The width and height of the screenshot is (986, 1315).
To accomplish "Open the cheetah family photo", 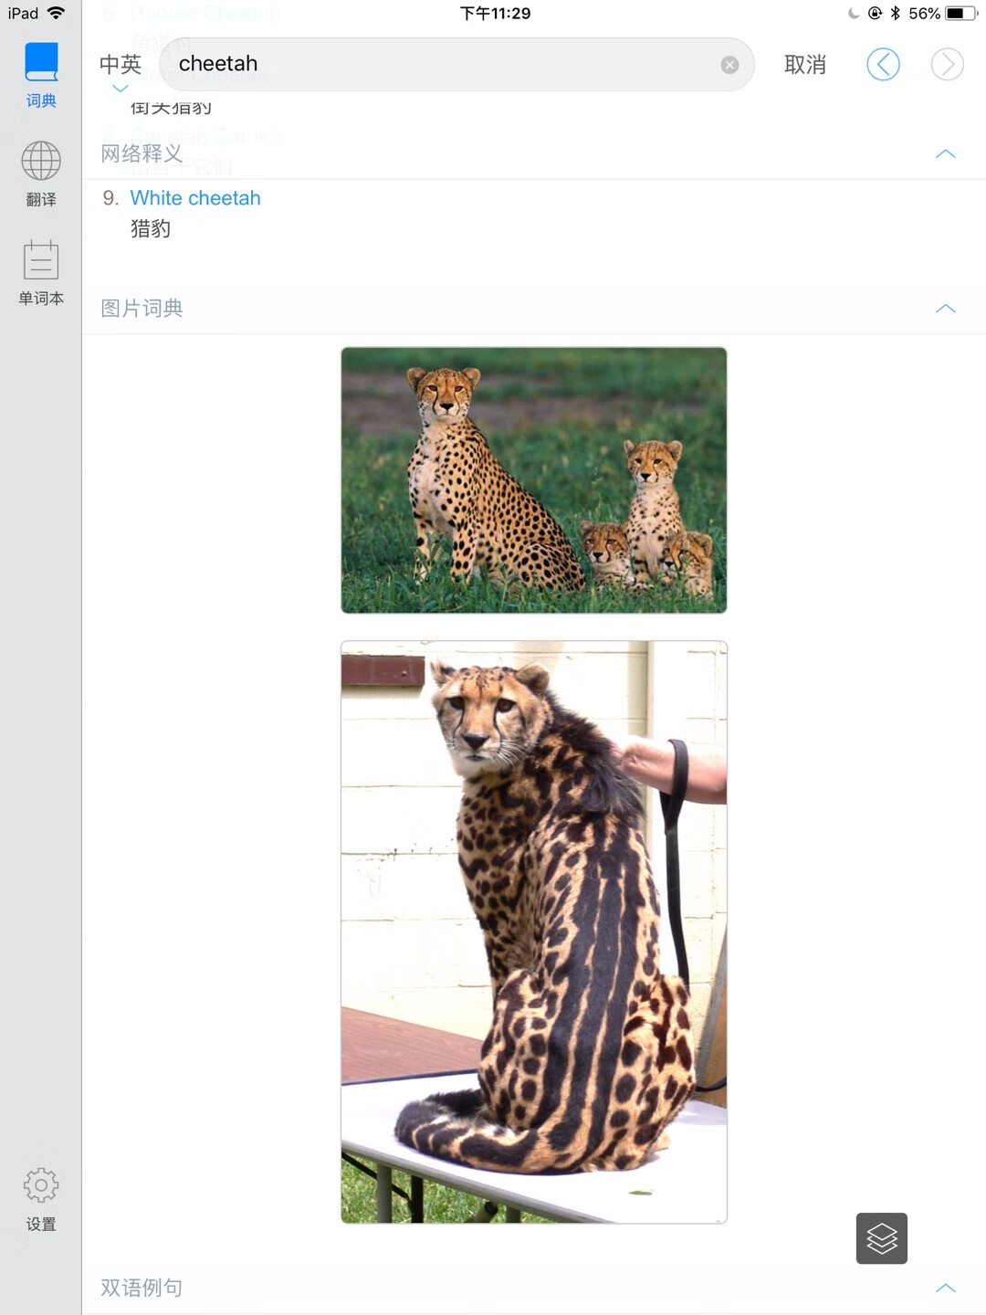I will click(534, 480).
